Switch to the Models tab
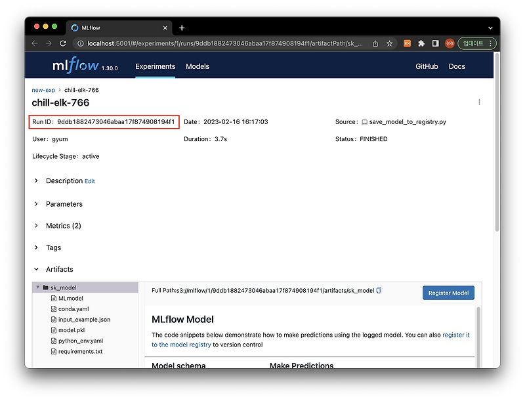This screenshot has width=525, height=401. [198, 66]
